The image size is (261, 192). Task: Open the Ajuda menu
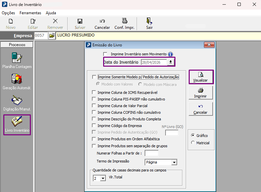point(51,13)
